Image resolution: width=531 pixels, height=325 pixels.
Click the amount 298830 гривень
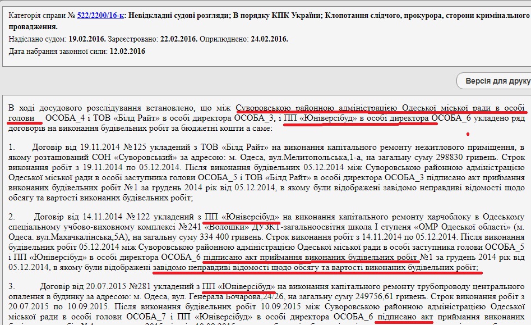(469, 157)
